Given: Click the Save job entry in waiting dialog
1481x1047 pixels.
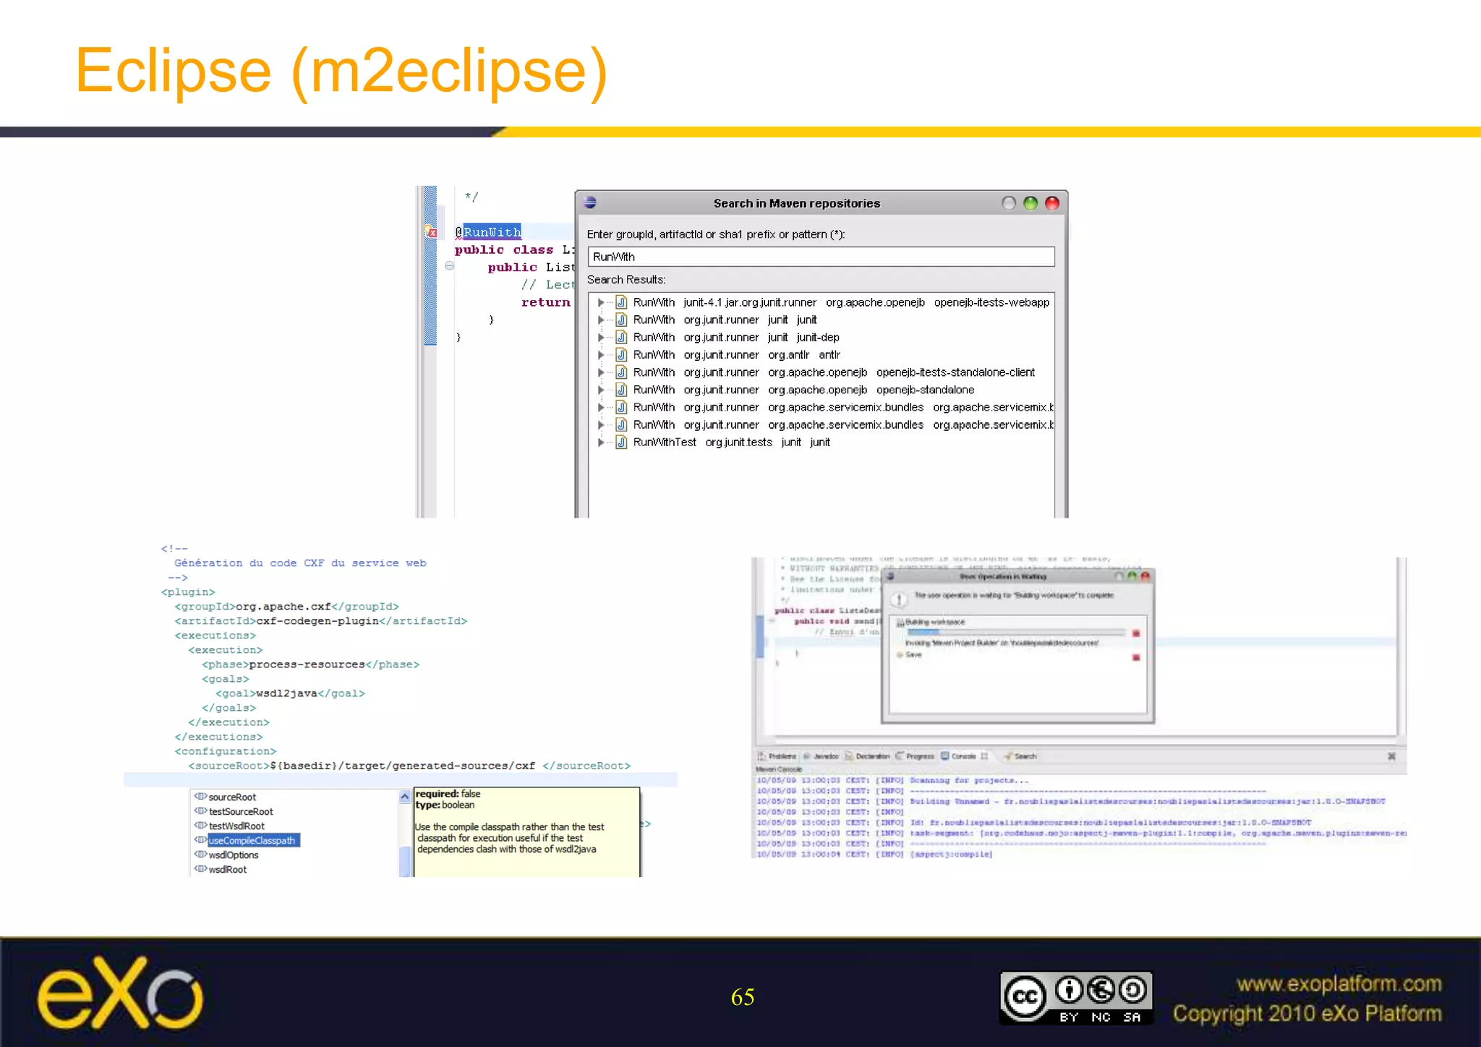Looking at the screenshot, I should (x=910, y=655).
